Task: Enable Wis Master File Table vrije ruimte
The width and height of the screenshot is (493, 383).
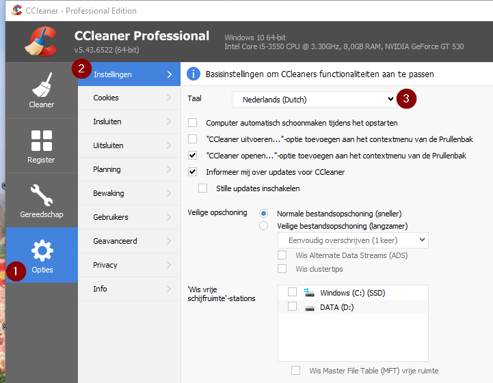Action: pos(295,371)
